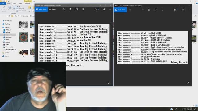Rotate the photo in left Photos window
This screenshot has height=111, width=198.
83,10
